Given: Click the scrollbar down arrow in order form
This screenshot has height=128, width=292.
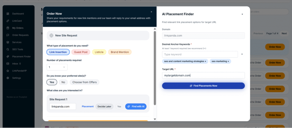Looking at the screenshot, I should click(155, 119).
